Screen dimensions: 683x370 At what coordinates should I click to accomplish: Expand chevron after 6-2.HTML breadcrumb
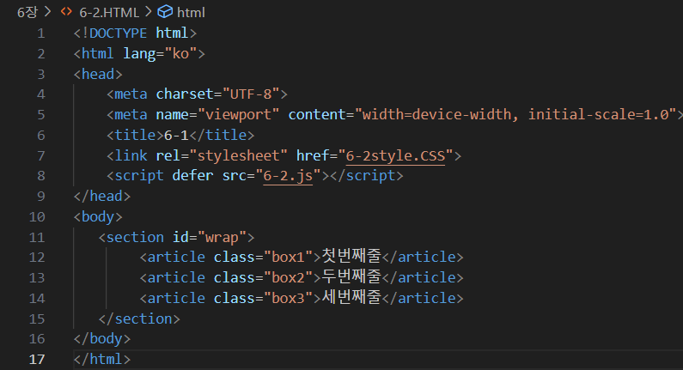tap(148, 12)
